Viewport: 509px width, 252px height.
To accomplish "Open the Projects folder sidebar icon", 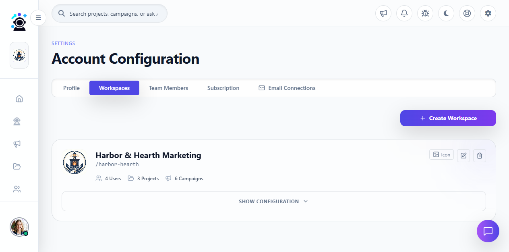I will tap(17, 167).
